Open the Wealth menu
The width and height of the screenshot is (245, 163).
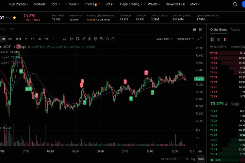pyautogui.click(x=154, y=4)
